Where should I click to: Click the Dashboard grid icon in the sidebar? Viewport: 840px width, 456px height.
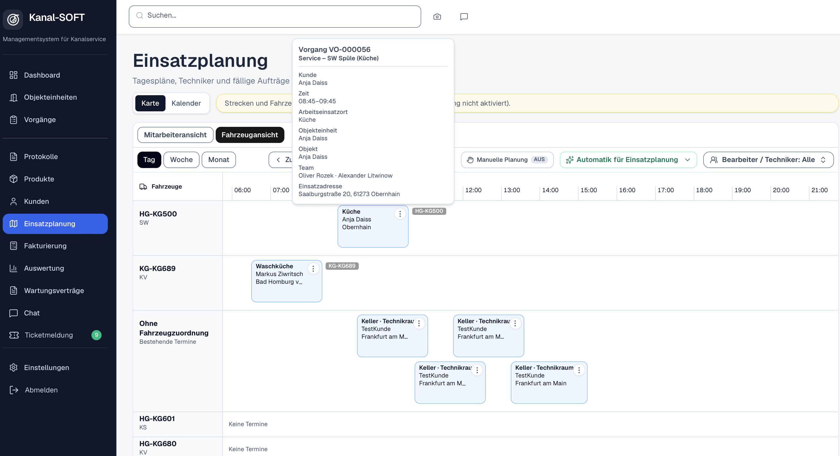(13, 75)
